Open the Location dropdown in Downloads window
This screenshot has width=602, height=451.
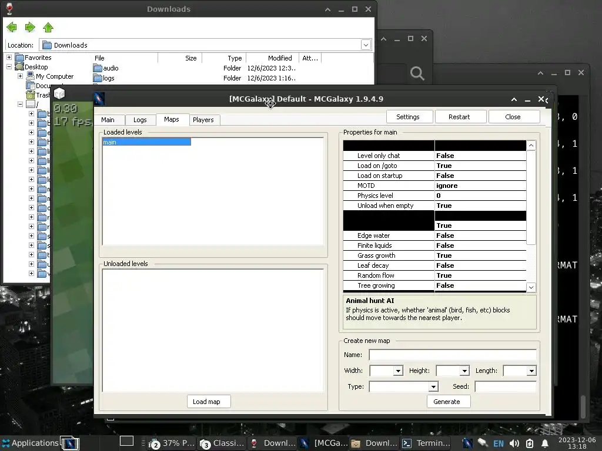point(366,45)
